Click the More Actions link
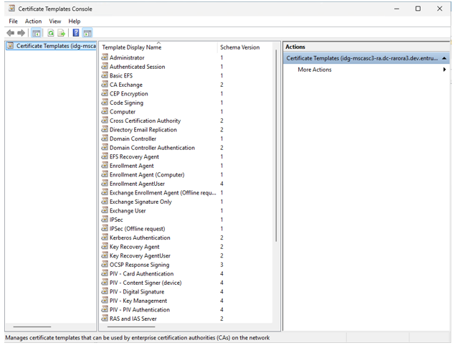Image resolution: width=453 pixels, height=348 pixels. click(x=315, y=70)
